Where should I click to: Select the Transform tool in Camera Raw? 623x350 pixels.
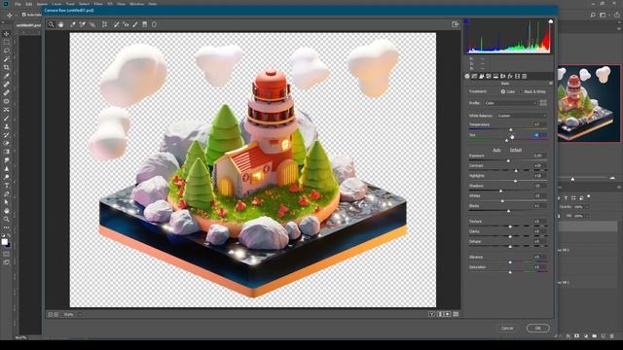[x=104, y=24]
